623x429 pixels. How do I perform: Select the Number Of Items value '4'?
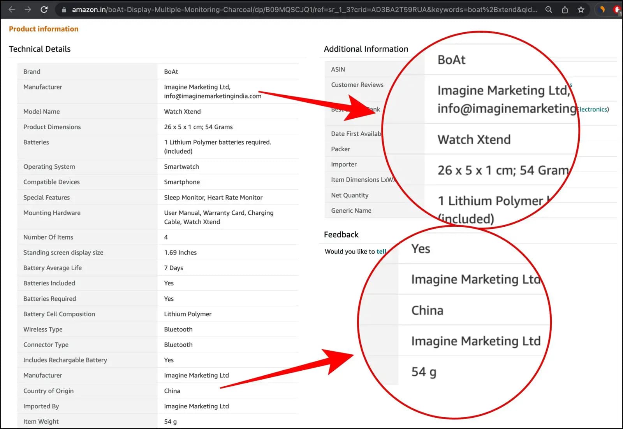point(166,237)
